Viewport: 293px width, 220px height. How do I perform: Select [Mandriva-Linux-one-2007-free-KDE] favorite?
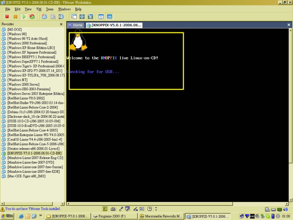click(x=34, y=171)
